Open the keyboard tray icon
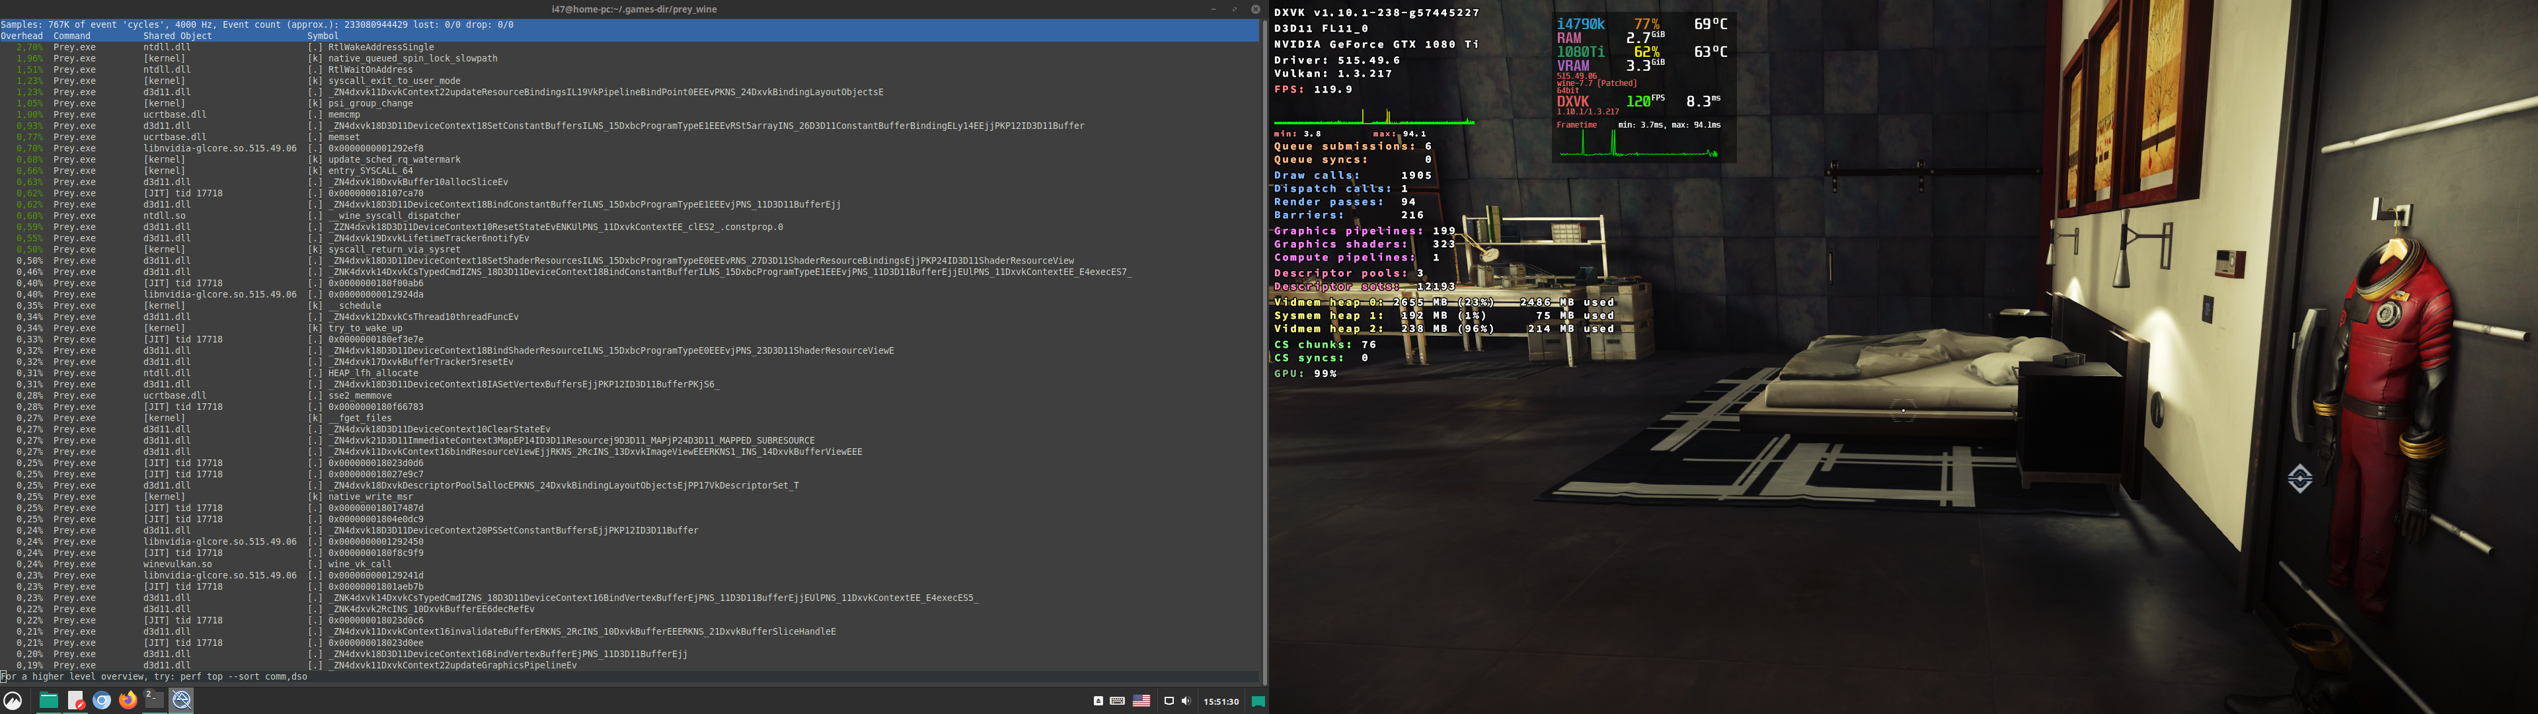This screenshot has width=2538, height=714. point(1117,701)
